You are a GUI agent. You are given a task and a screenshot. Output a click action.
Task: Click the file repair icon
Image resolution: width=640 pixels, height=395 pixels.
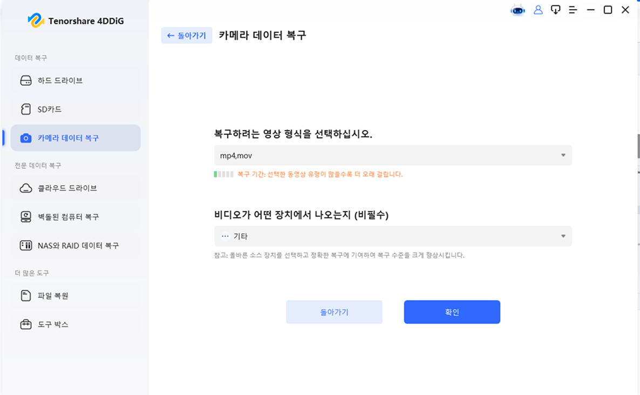(x=26, y=295)
